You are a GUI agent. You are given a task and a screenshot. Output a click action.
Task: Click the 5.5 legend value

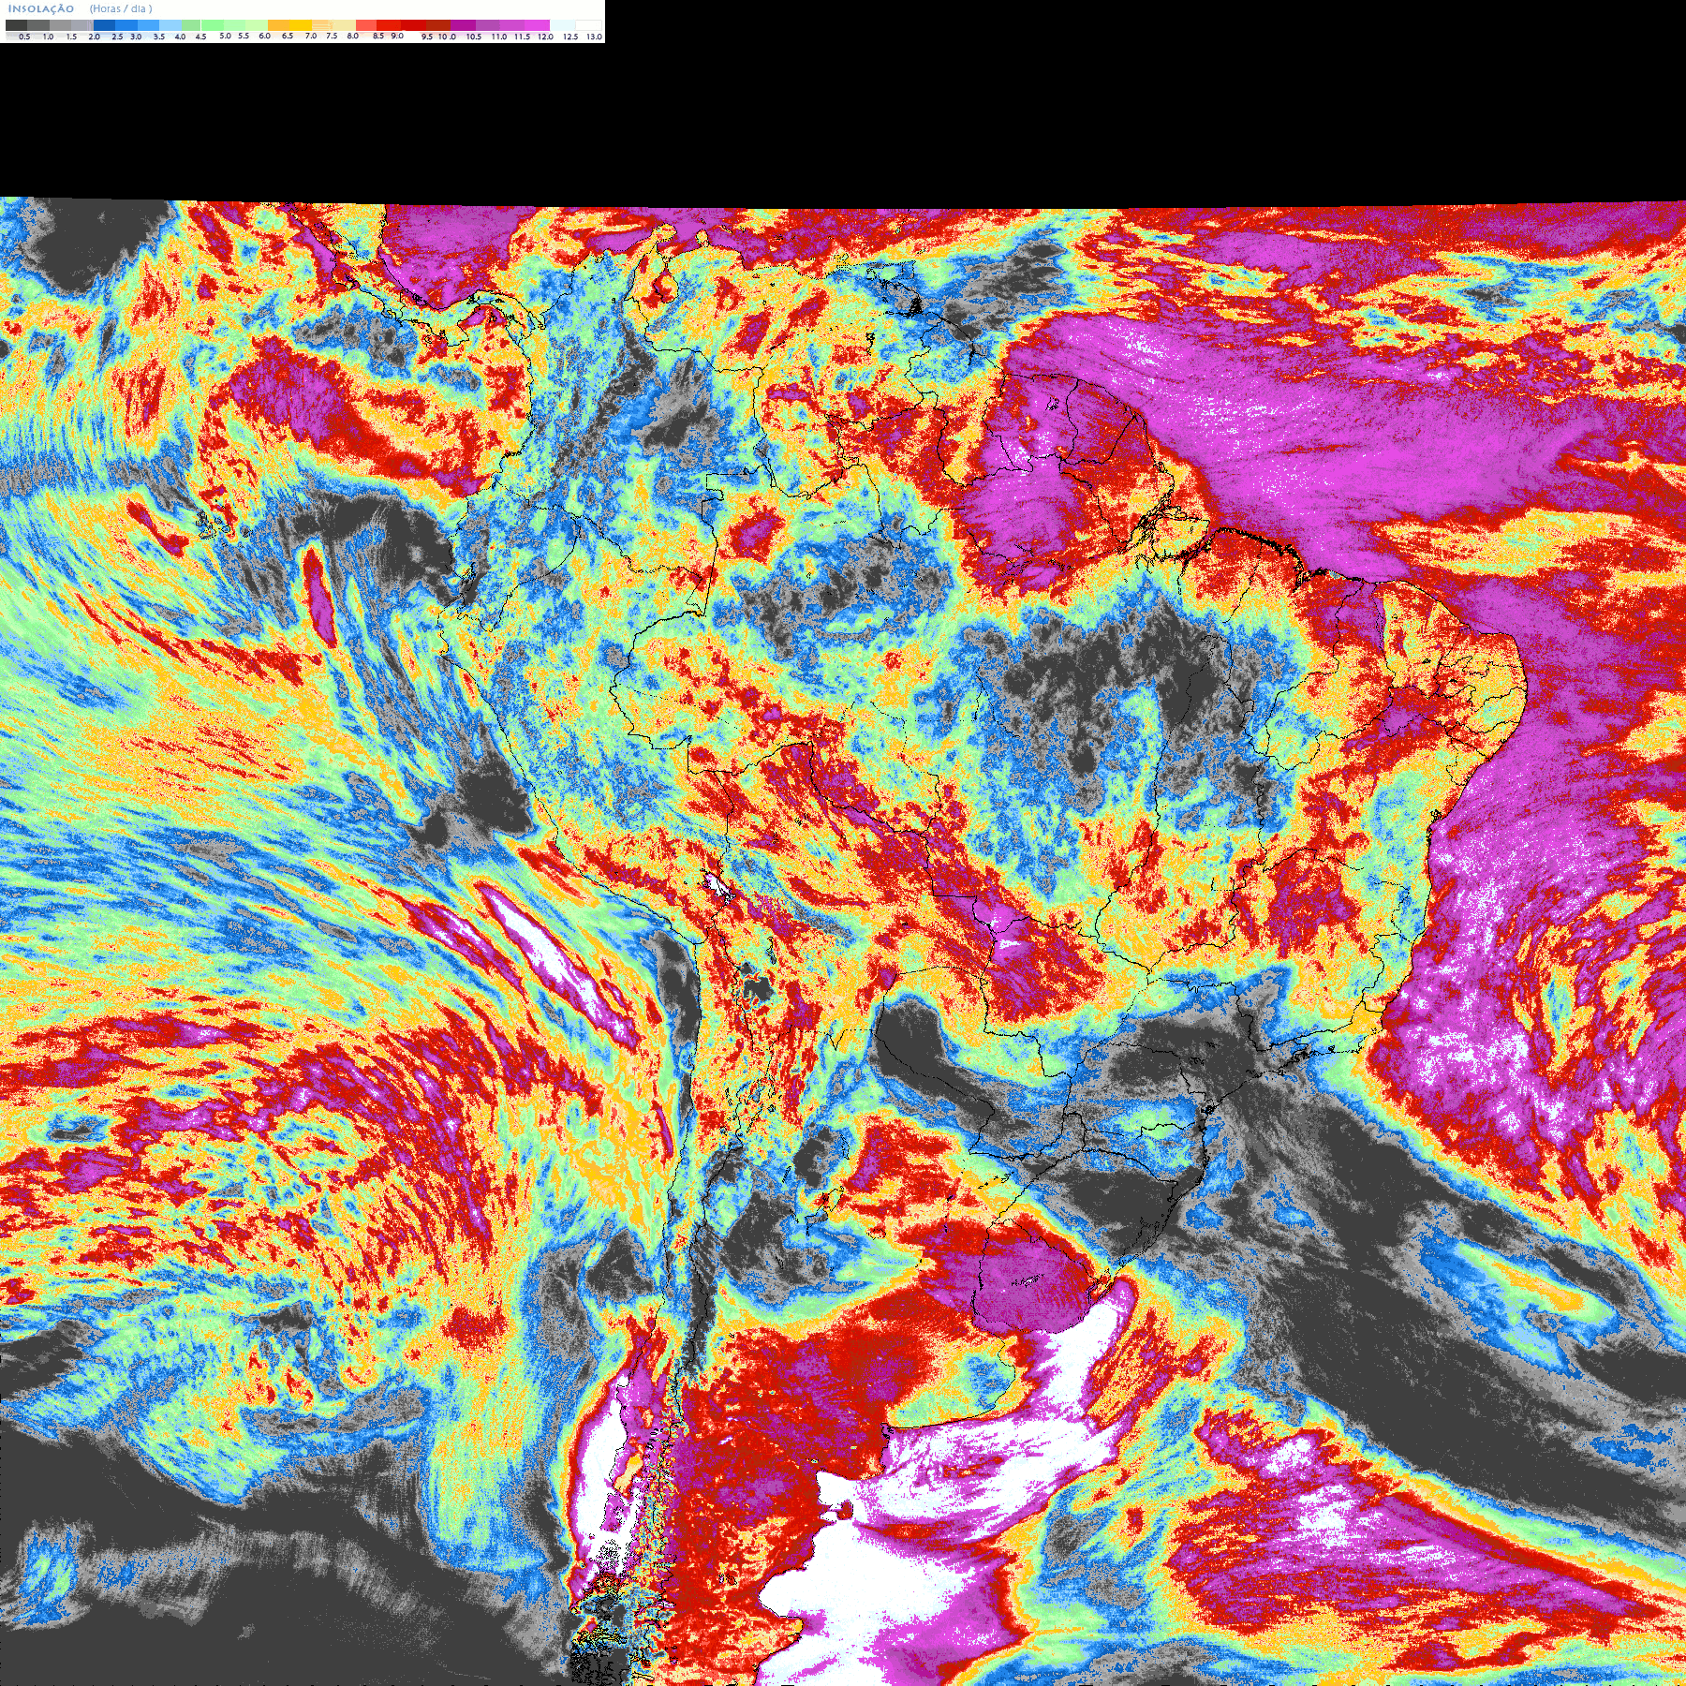point(244,36)
